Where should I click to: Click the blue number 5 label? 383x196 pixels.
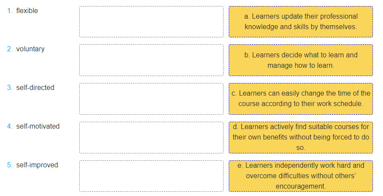pos(10,165)
